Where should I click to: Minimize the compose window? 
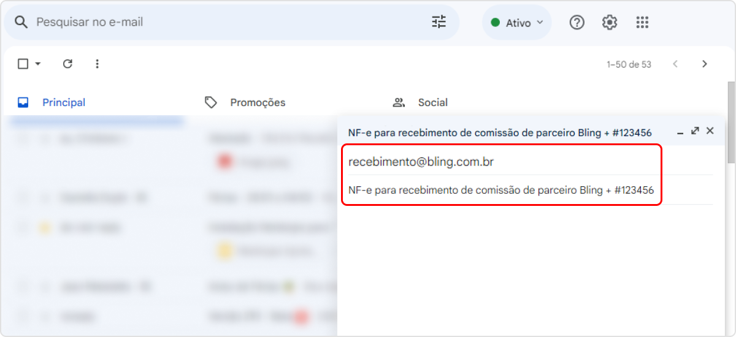pyautogui.click(x=681, y=132)
